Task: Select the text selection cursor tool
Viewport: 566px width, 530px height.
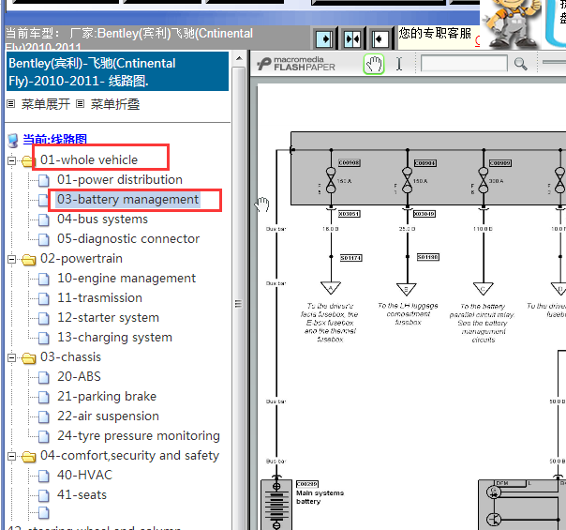Action: pyautogui.click(x=399, y=65)
